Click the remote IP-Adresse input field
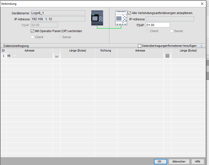Image resolution: width=209 pixels, height=165 pixels. point(170,19)
